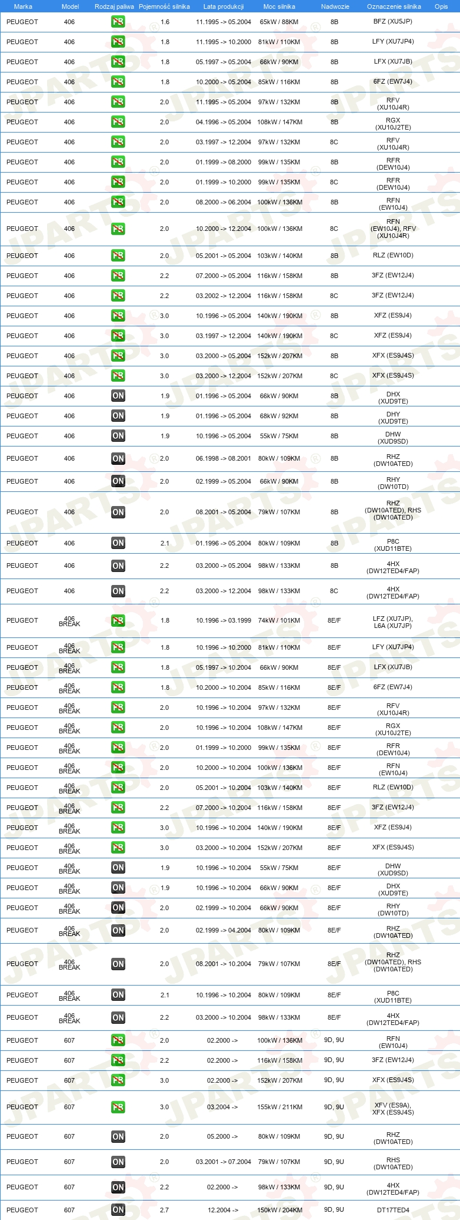Image resolution: width=460 pixels, height=1220 pixels.
Task: Select petrol icon in 406 Break RGX row
Action: pyautogui.click(x=118, y=728)
